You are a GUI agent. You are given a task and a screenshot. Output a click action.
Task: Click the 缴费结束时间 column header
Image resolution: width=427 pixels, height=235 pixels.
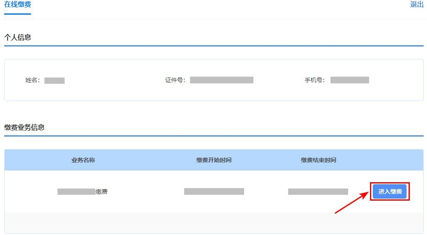pos(318,160)
